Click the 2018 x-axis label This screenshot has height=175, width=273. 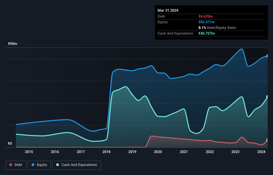(x=106, y=152)
